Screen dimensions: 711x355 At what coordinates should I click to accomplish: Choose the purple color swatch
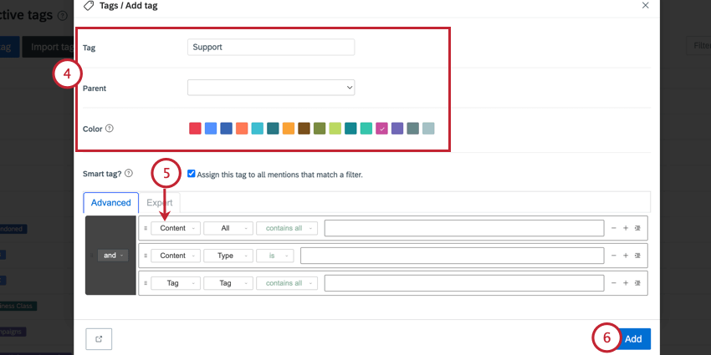(x=397, y=129)
